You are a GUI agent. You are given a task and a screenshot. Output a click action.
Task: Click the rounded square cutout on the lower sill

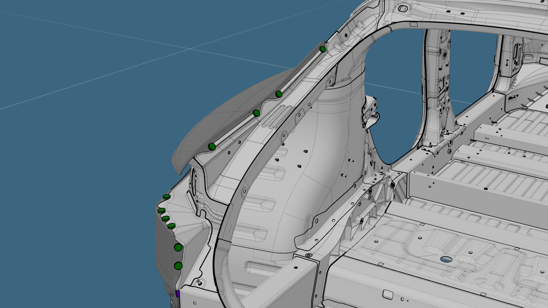click(x=388, y=294)
